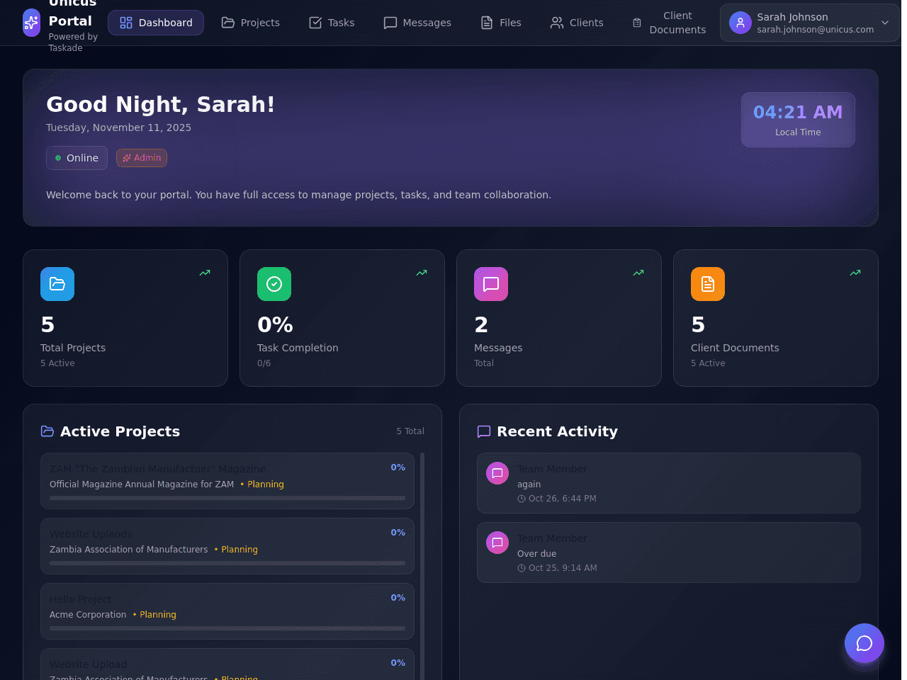Click the Planning status on Hello Project
This screenshot has width=907, height=680.
(x=154, y=615)
